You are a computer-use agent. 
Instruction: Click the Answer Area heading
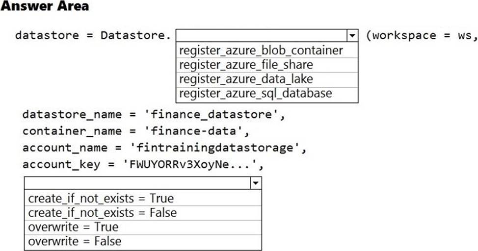point(45,6)
